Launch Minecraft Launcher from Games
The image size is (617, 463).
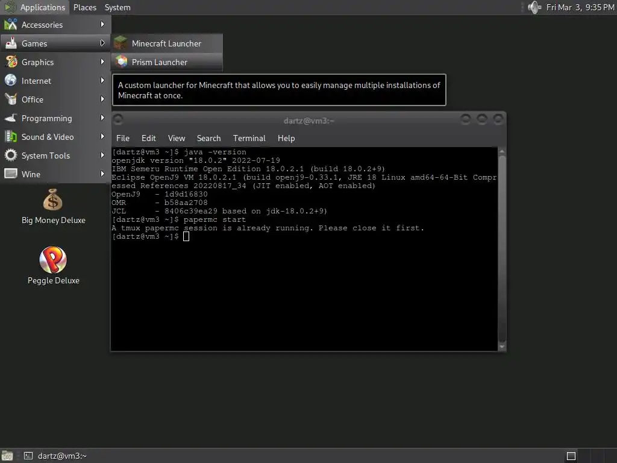[167, 43]
